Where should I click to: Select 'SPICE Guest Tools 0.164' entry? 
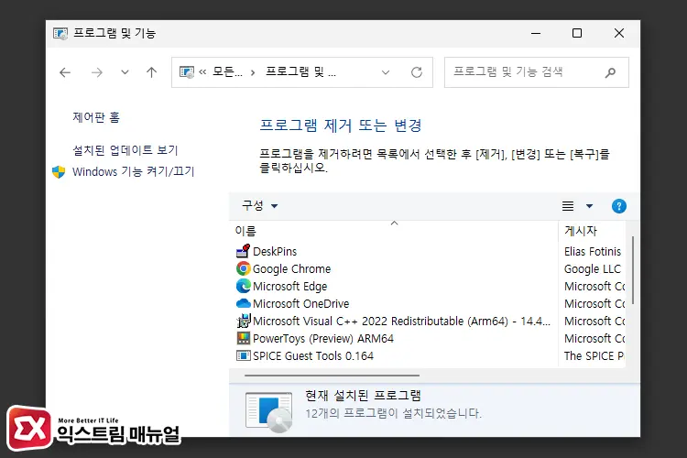(x=313, y=356)
